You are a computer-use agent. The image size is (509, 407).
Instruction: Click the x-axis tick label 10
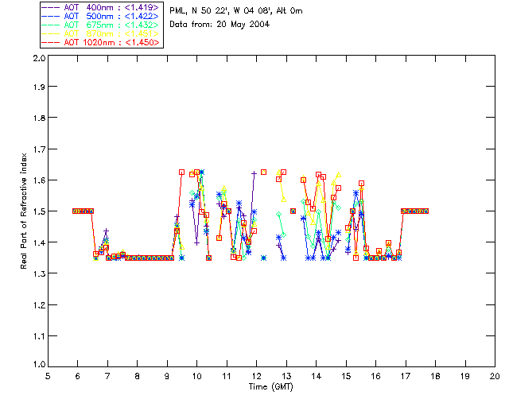tap(196, 376)
